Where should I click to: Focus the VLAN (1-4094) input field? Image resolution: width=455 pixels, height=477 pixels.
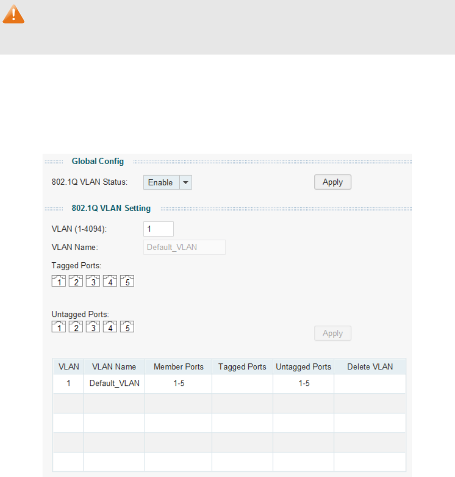point(159,229)
